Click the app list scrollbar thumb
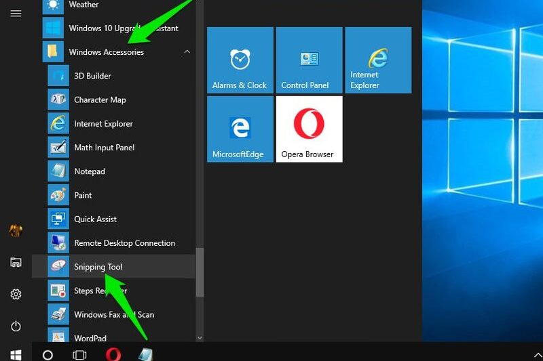This screenshot has height=361, width=543. coord(200,272)
